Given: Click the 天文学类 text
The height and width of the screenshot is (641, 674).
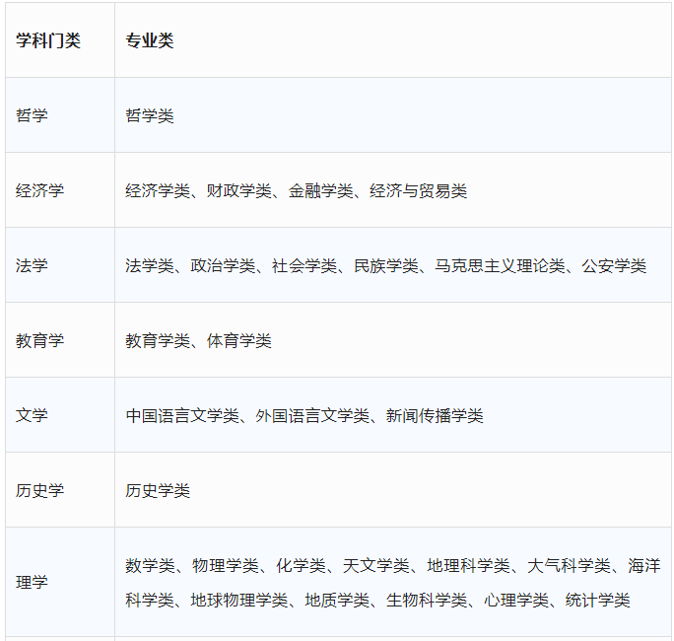Looking at the screenshot, I should pyautogui.click(x=375, y=565).
